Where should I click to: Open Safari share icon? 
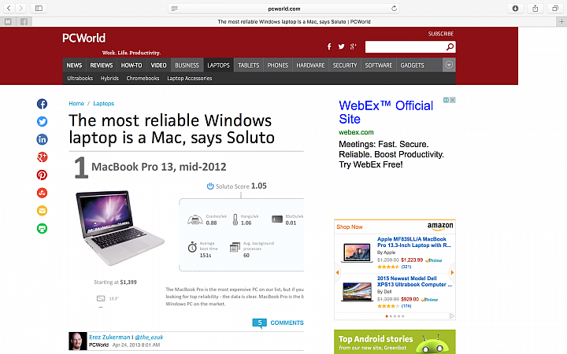(x=535, y=9)
